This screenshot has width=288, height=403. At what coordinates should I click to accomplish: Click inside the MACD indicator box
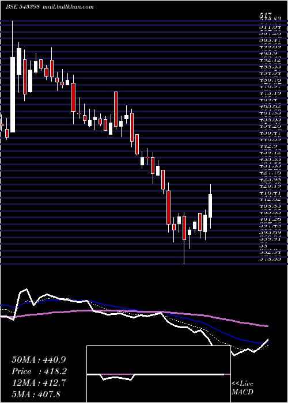tap(158, 374)
